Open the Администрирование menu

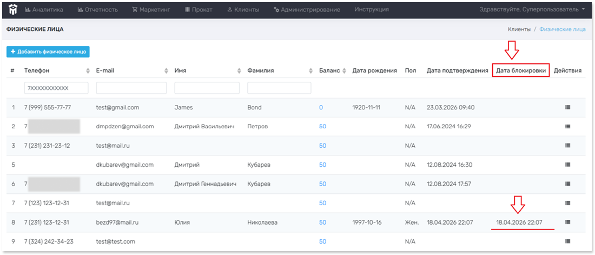click(x=307, y=10)
